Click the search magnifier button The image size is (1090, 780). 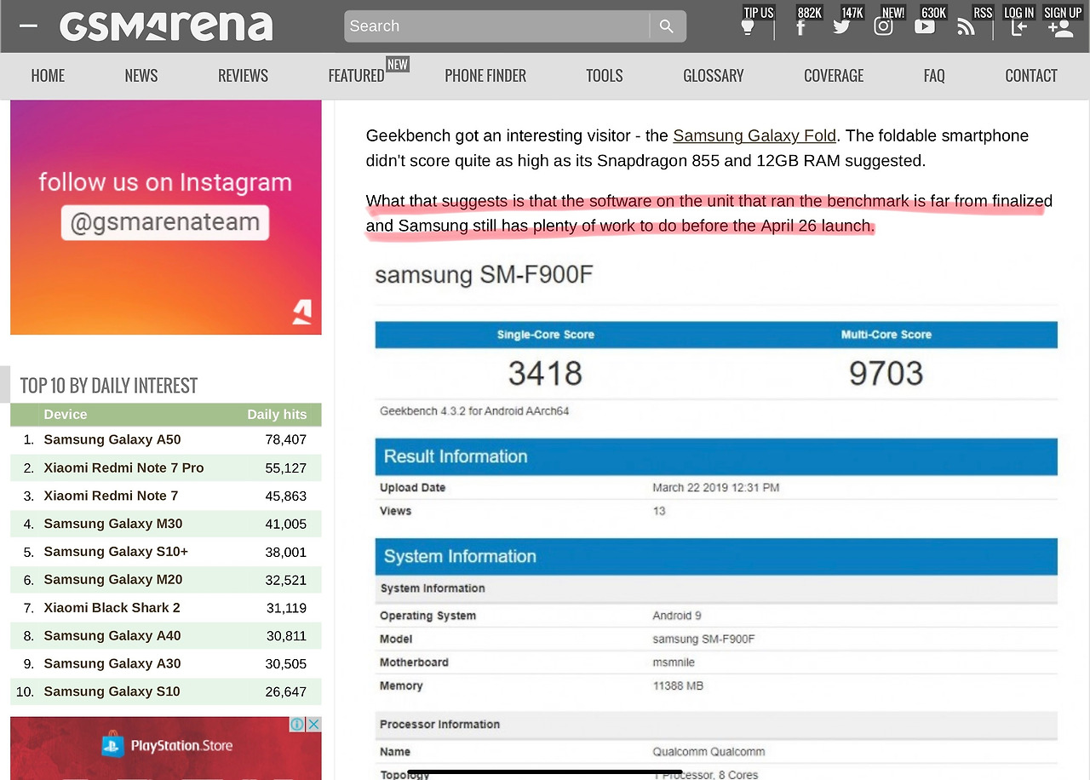[x=667, y=26]
